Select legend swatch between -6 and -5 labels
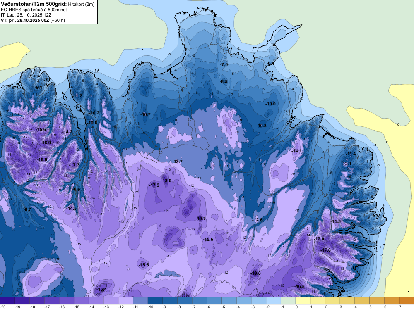Image resolution: width=414 pixels, height=309 pixels. pyautogui.click(x=214, y=301)
